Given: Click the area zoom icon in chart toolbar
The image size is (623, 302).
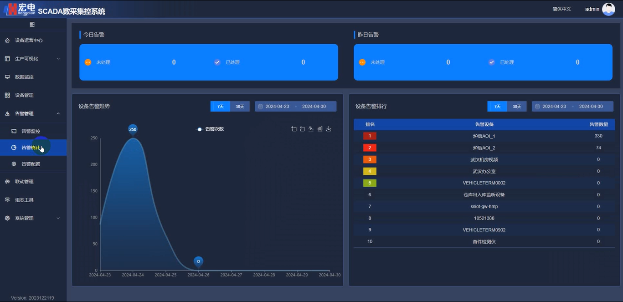Looking at the screenshot, I should pos(293,129).
